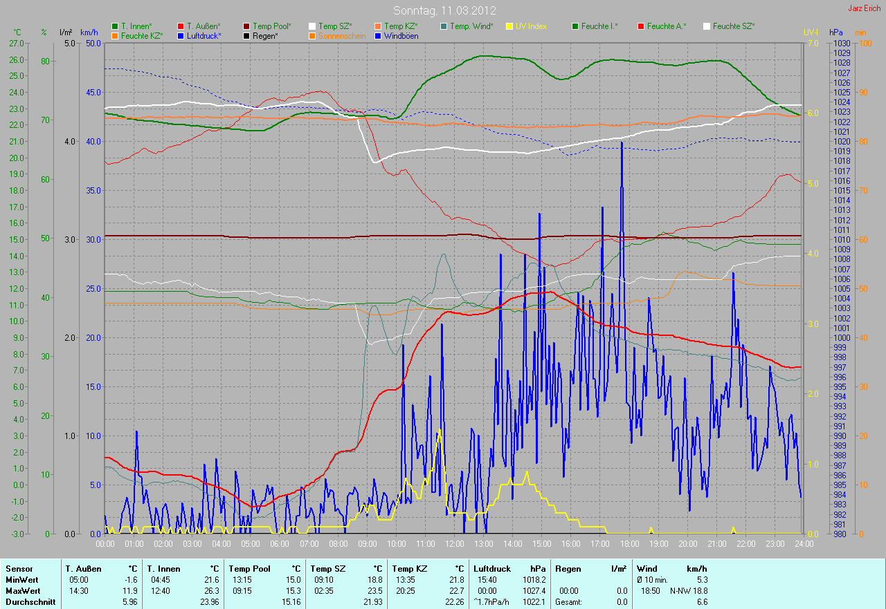
Task: Click the l/m² axis unit label
Action: click(x=66, y=32)
